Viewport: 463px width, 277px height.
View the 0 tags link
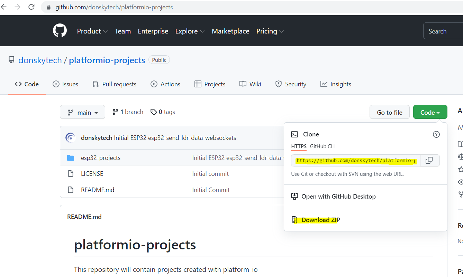click(163, 112)
